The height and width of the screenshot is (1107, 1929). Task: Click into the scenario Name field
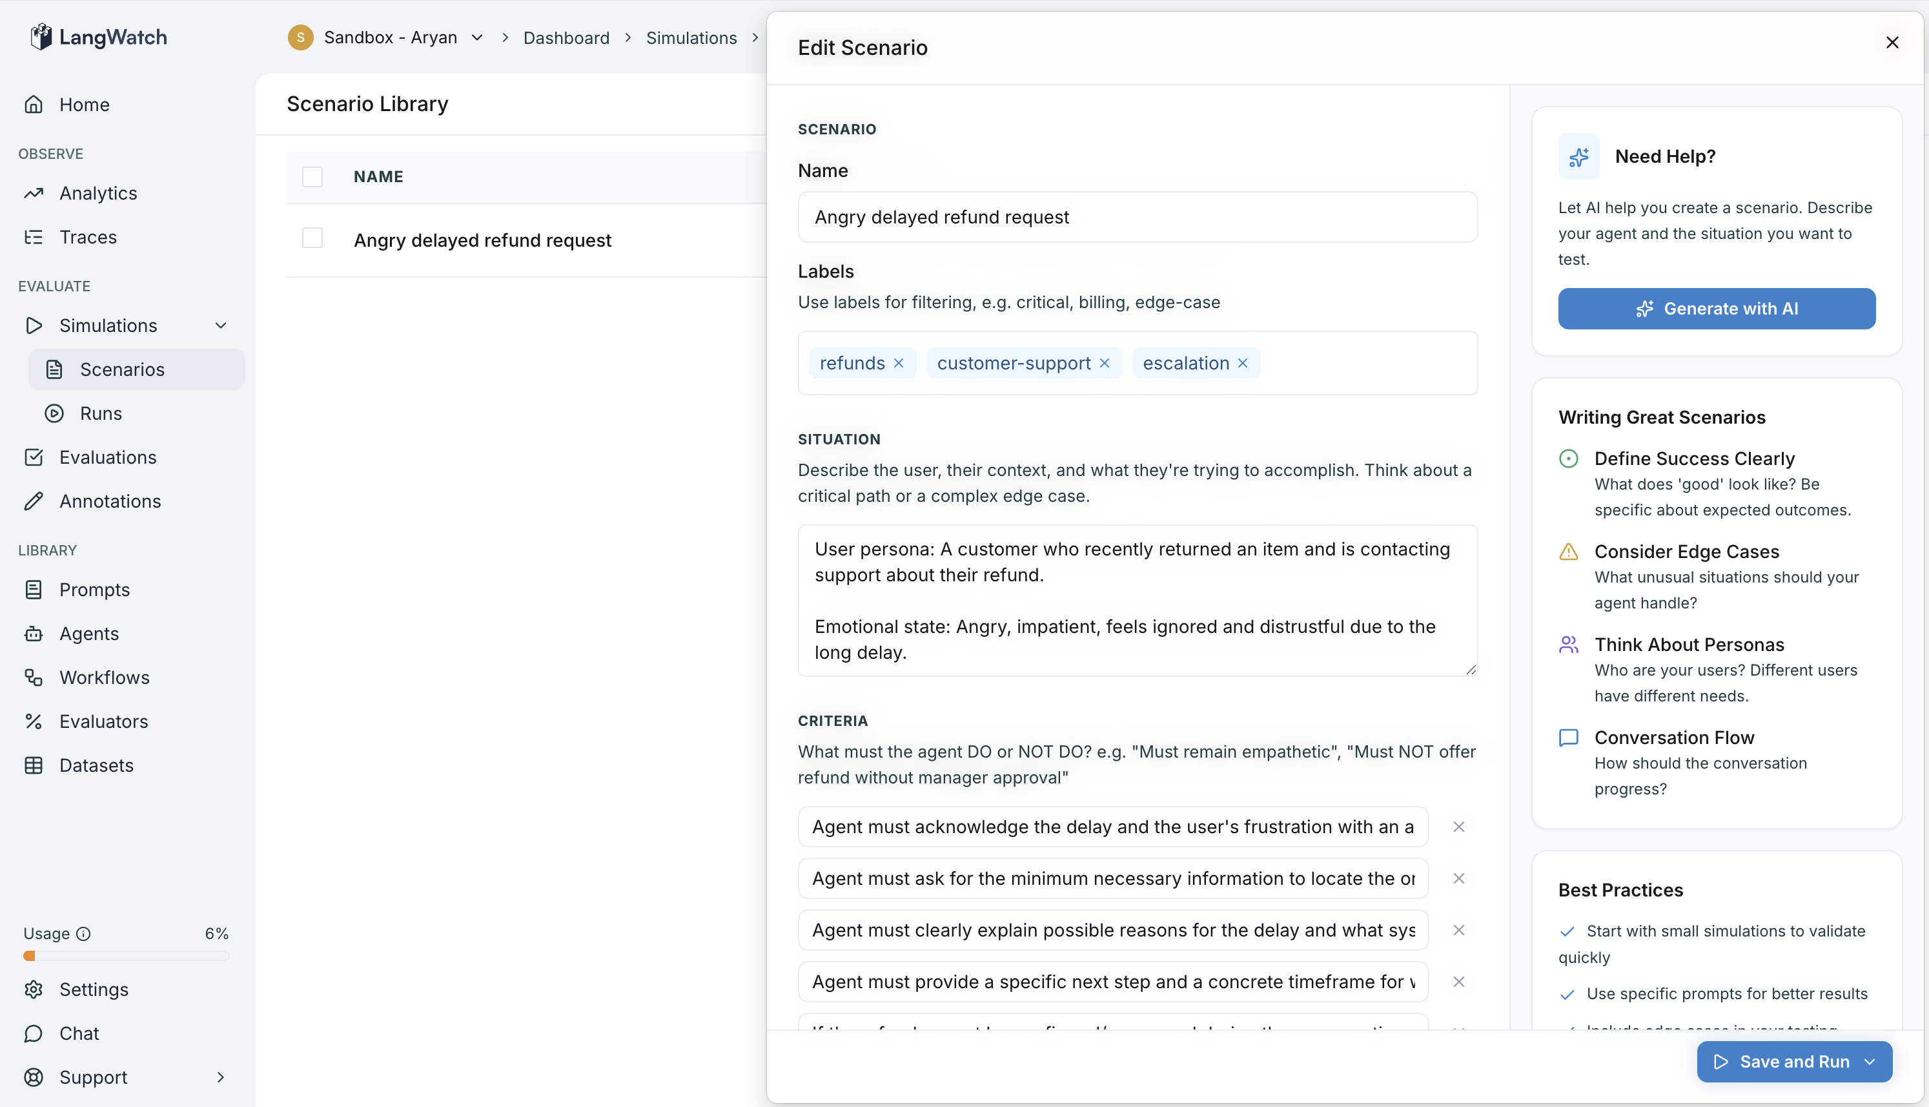pos(1138,218)
